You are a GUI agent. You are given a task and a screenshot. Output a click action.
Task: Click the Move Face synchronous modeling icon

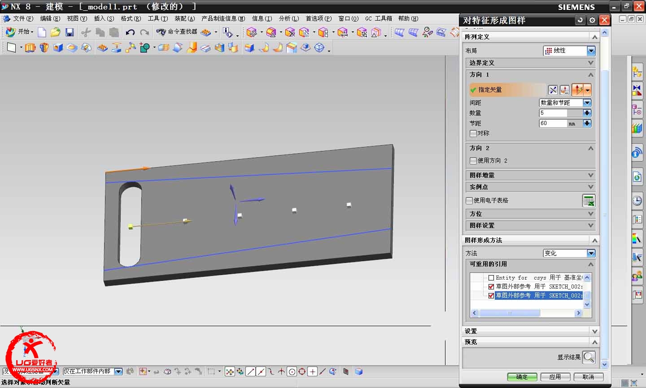[x=252, y=32]
